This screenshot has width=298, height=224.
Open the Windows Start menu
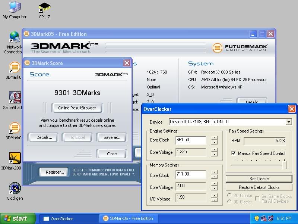(x=18, y=218)
